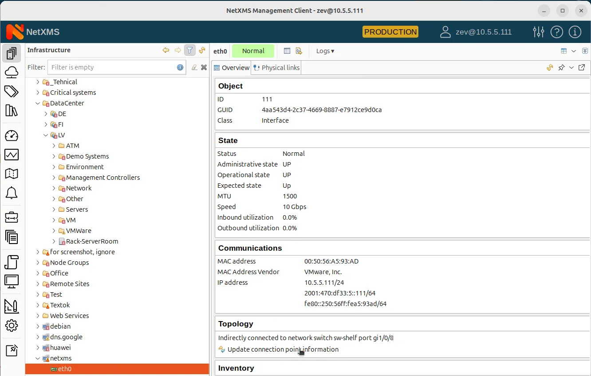Open the Dashboards perspective gauge icon

12,136
